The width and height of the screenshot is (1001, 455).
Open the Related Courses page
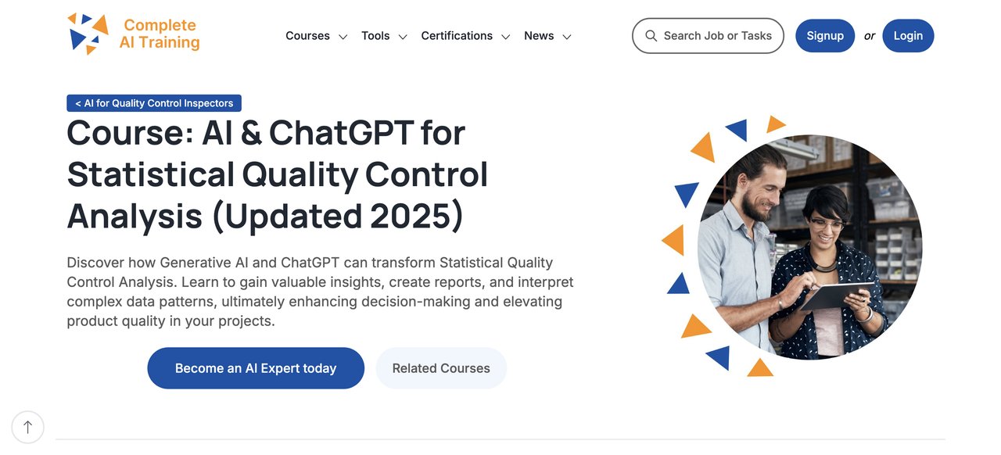441,367
